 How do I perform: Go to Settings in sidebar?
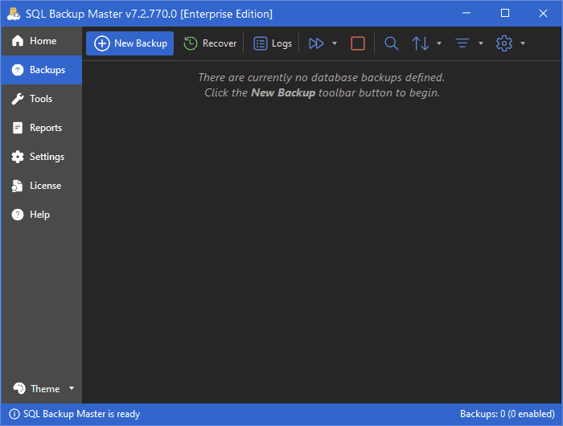coord(42,157)
